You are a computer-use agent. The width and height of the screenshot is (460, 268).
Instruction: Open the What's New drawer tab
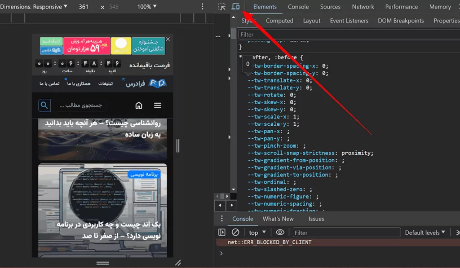[x=278, y=219]
